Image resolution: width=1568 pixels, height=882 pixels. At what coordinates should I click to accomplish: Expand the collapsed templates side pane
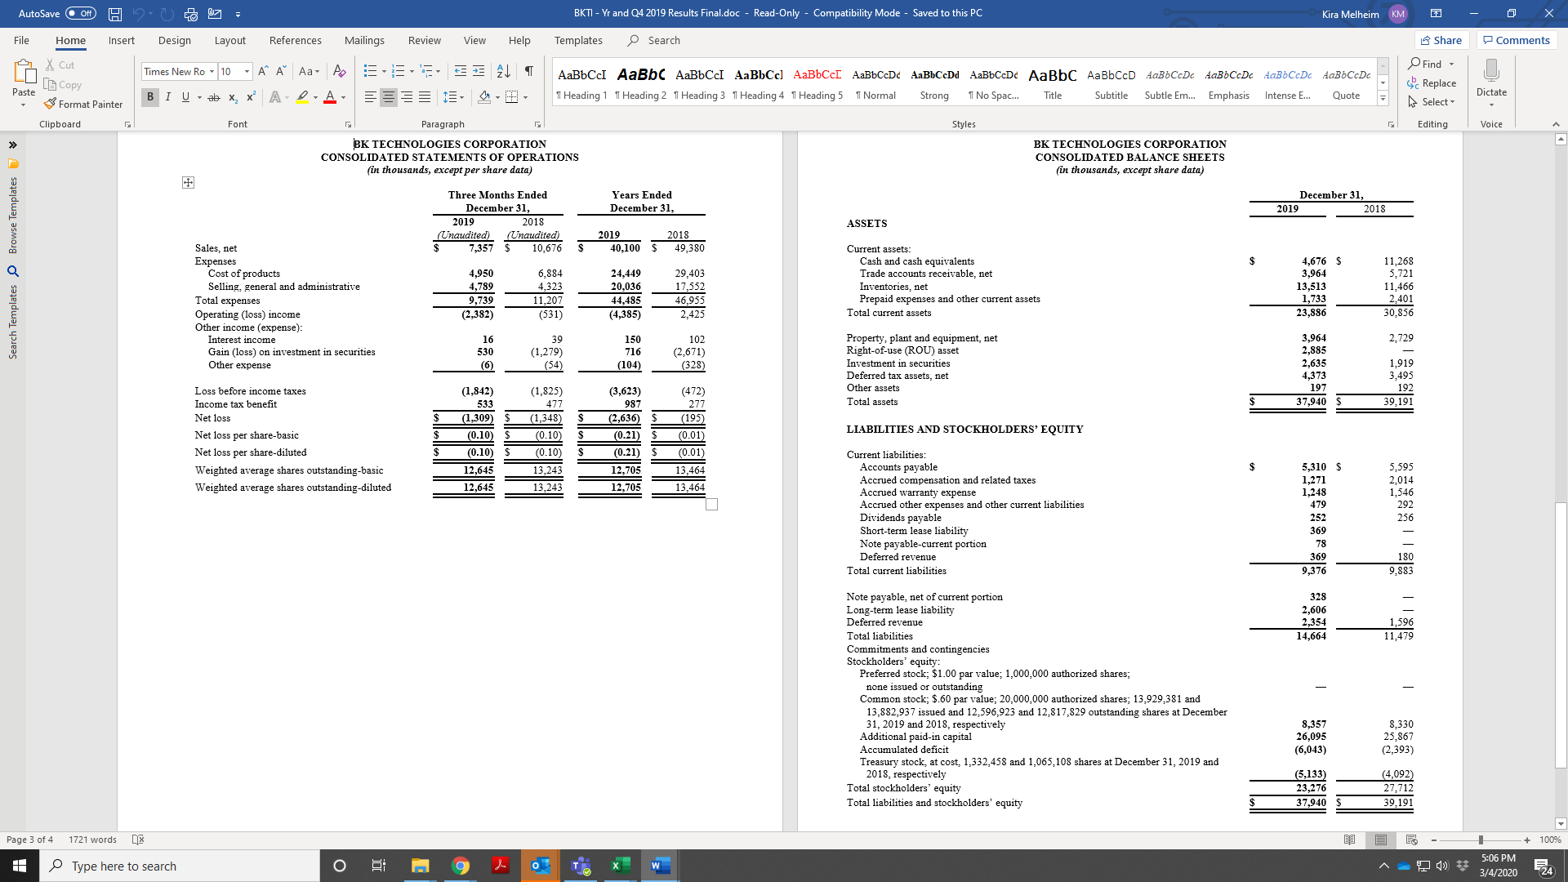point(12,145)
